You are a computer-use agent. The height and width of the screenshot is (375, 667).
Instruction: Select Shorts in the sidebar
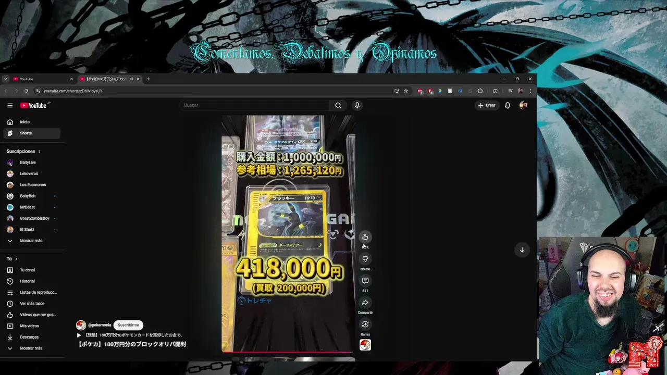(32, 133)
